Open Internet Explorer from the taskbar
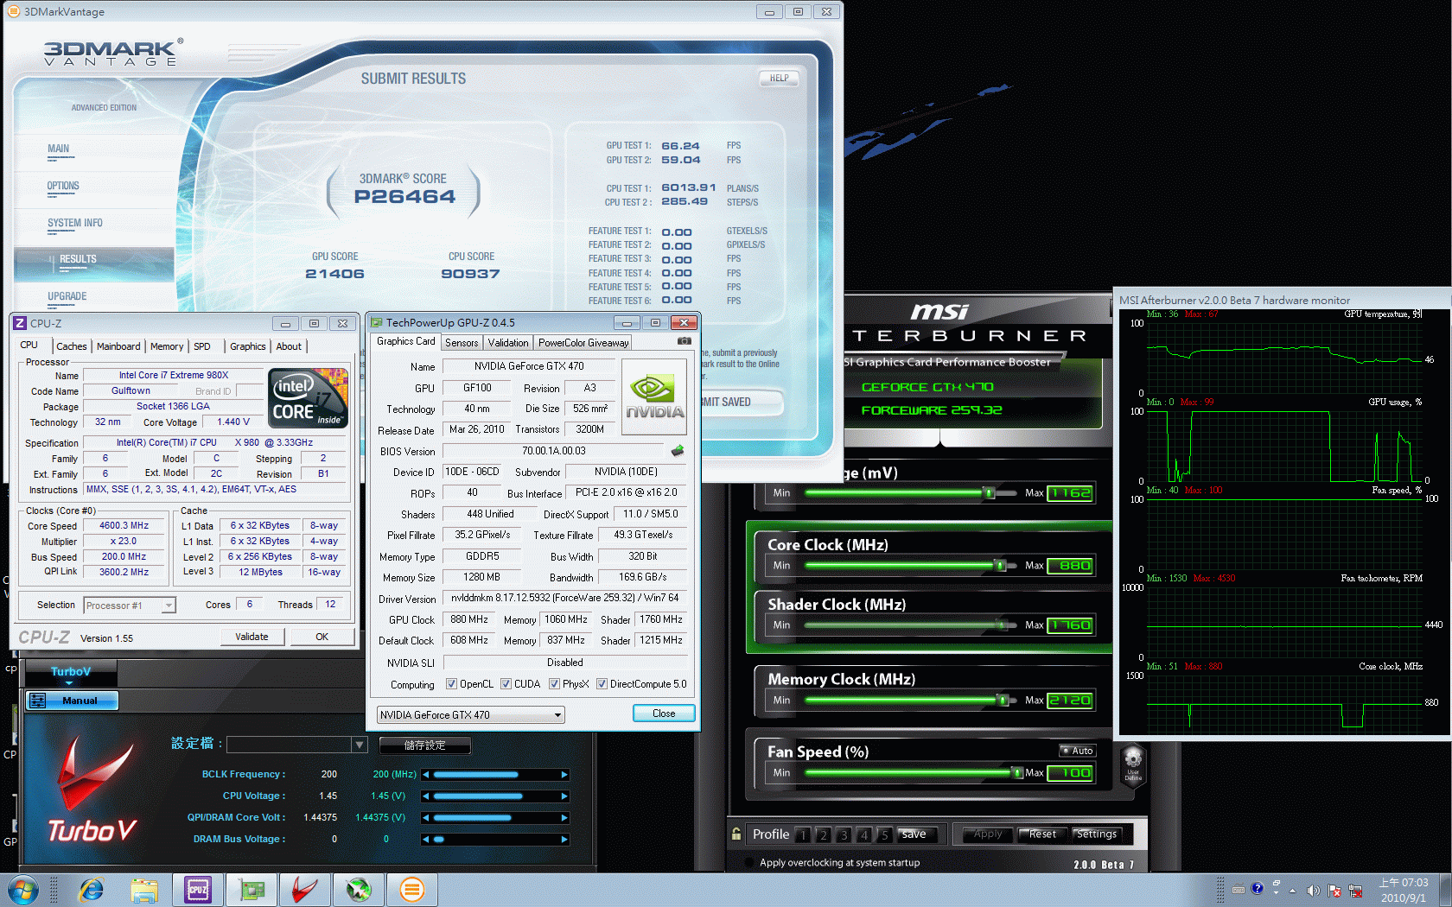Image resolution: width=1452 pixels, height=907 pixels. click(x=91, y=889)
